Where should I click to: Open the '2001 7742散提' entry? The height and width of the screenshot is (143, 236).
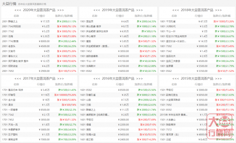(10, 41)
